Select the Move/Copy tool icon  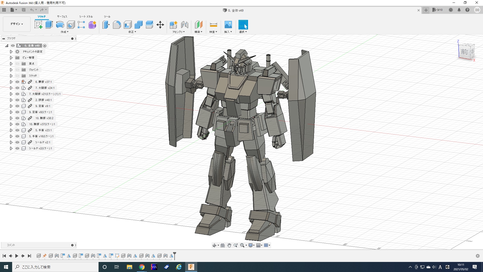click(160, 25)
